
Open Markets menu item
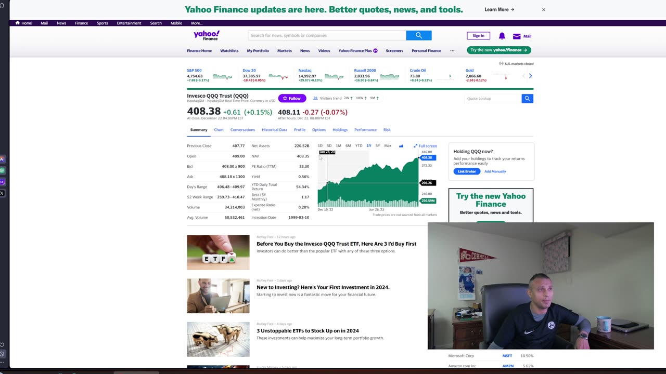pyautogui.click(x=285, y=50)
